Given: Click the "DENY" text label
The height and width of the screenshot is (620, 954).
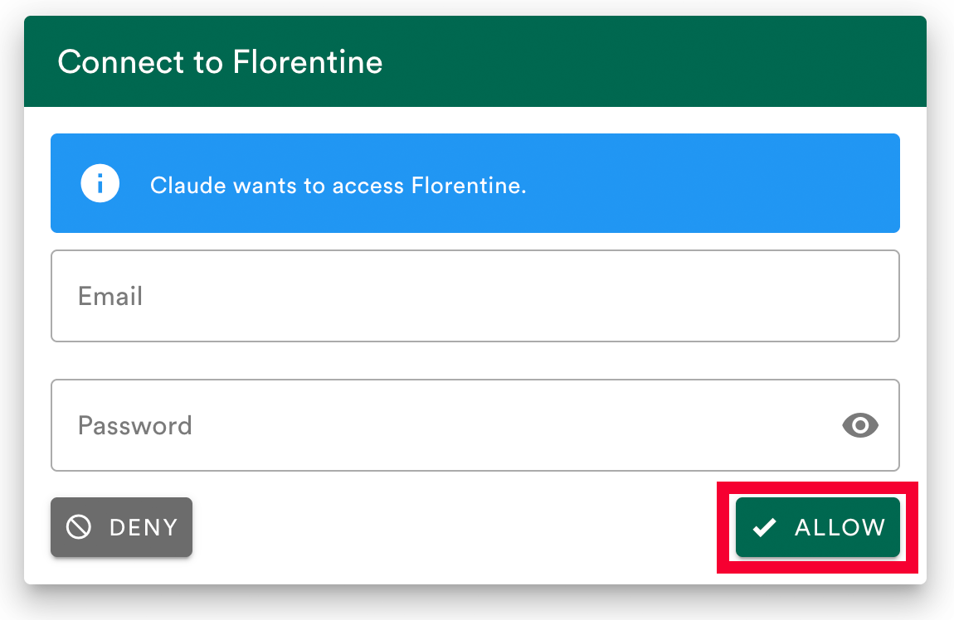Looking at the screenshot, I should pyautogui.click(x=144, y=527).
